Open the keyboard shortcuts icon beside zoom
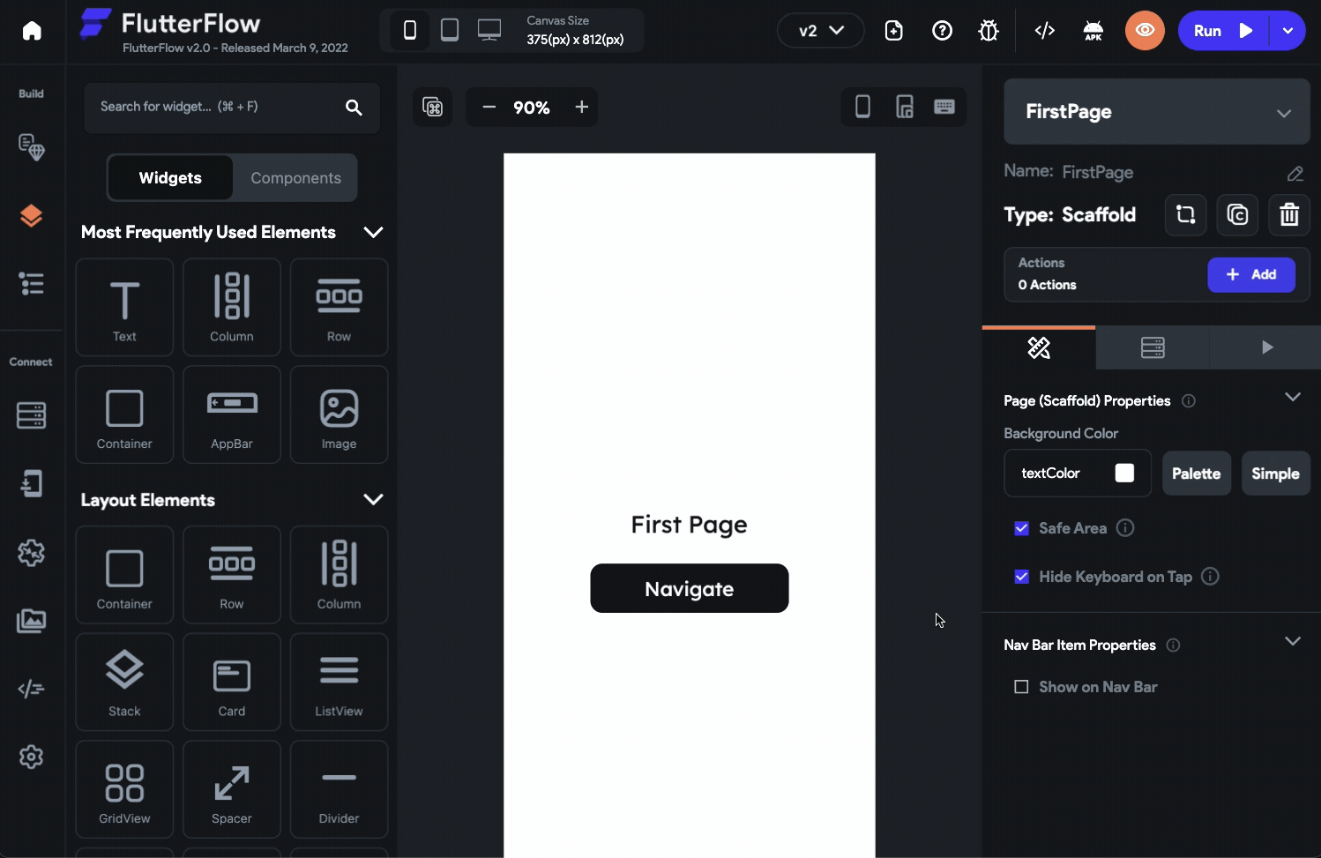Viewport: 1321px width, 858px height. [432, 107]
